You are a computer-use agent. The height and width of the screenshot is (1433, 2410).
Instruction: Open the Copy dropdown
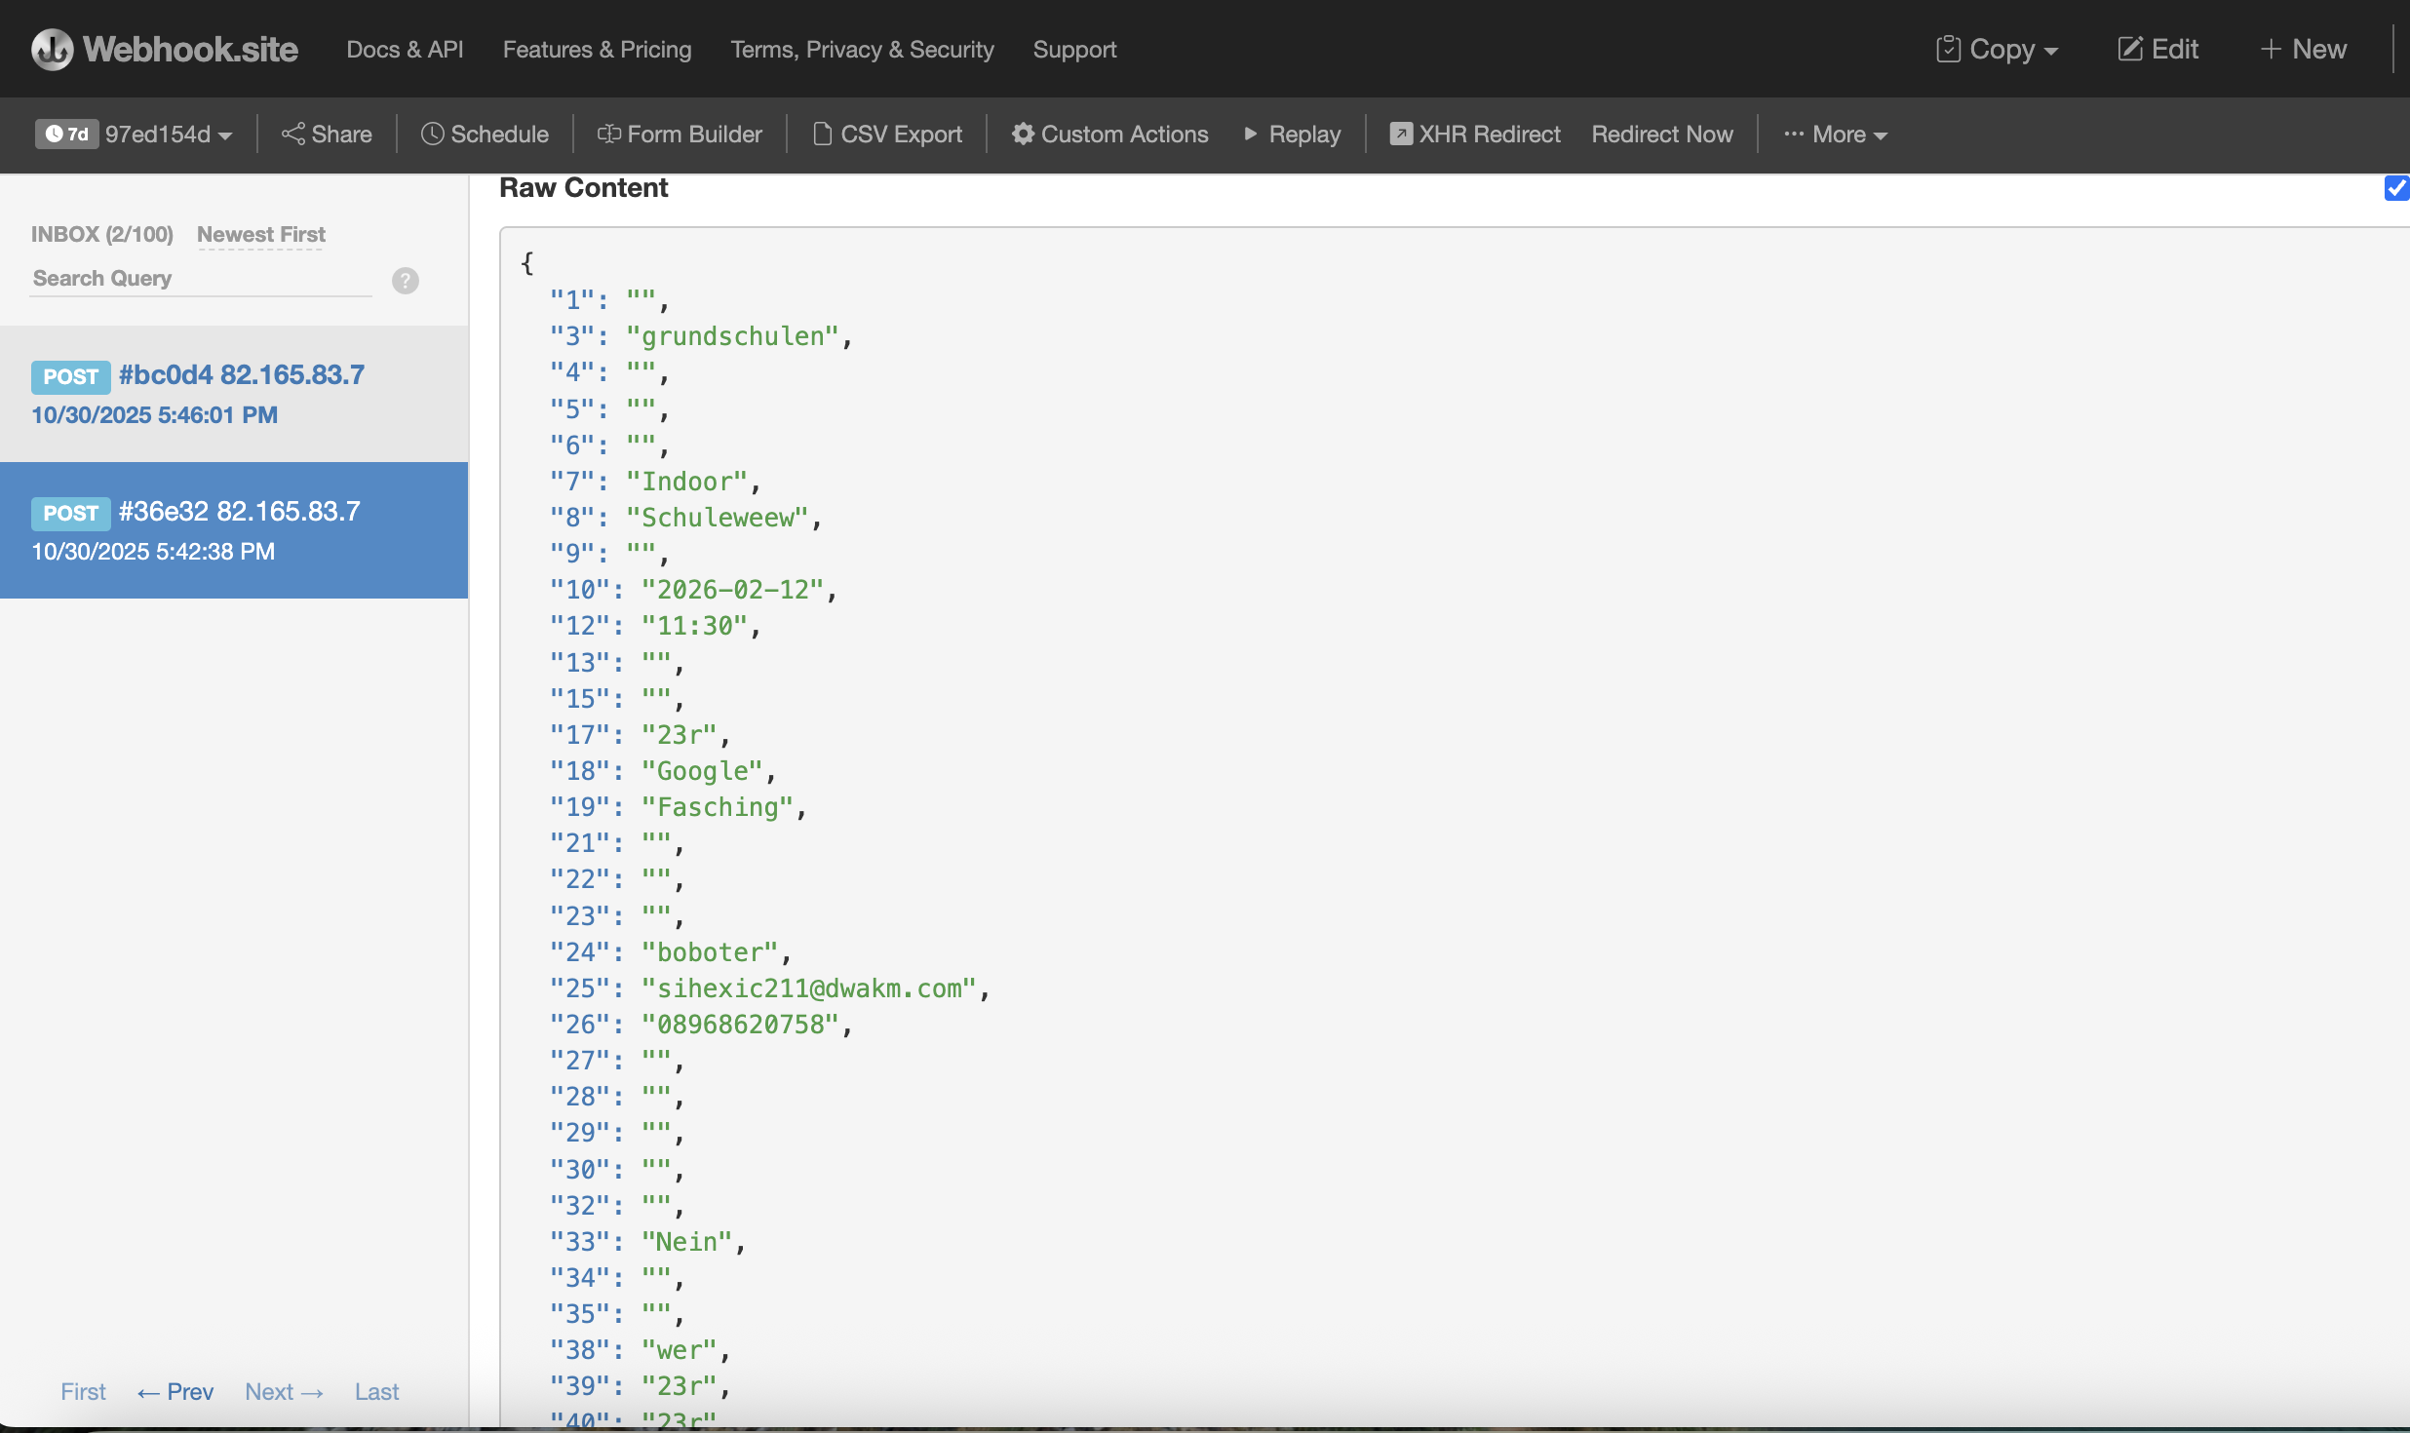tap(1996, 48)
